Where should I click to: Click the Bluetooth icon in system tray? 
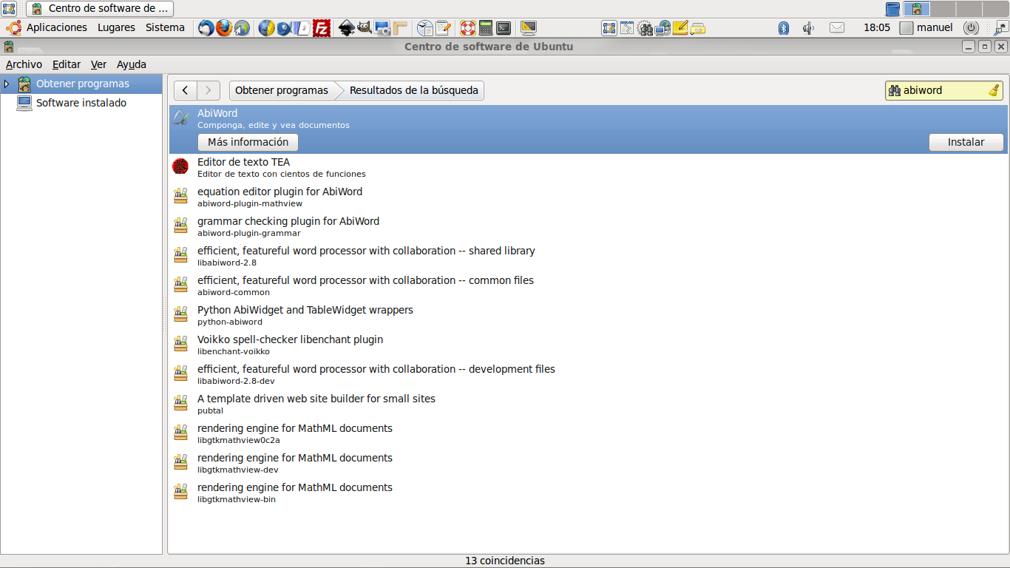(784, 28)
